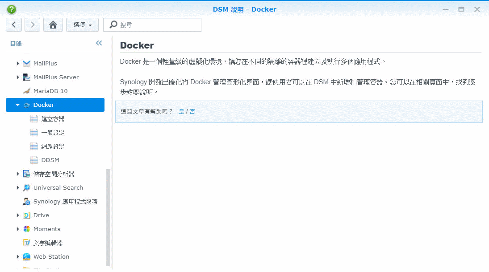Click the MailPlus Server icon
Screen dimensions: 489x272
click(26, 77)
